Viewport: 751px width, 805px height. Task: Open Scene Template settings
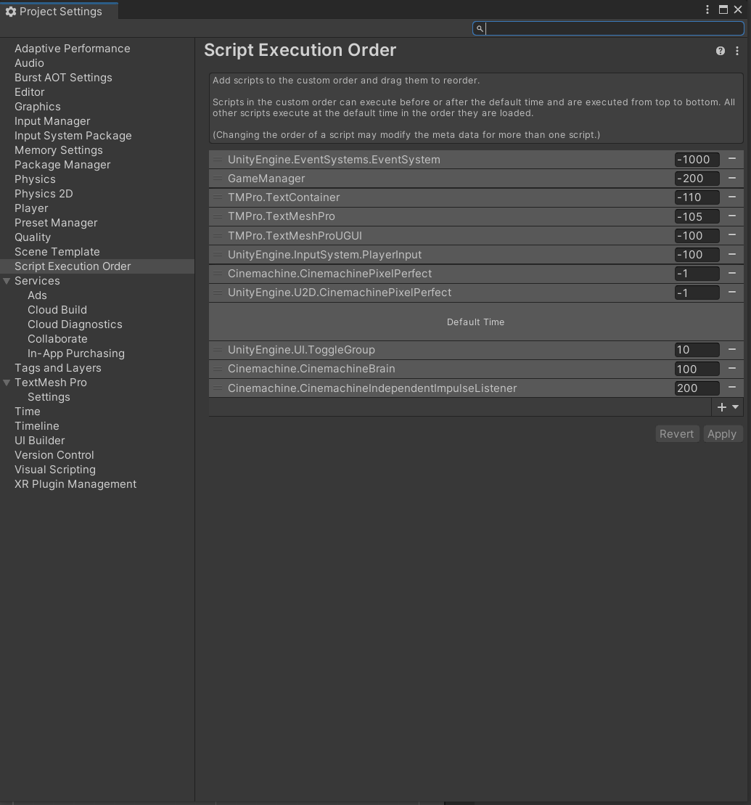(x=57, y=252)
